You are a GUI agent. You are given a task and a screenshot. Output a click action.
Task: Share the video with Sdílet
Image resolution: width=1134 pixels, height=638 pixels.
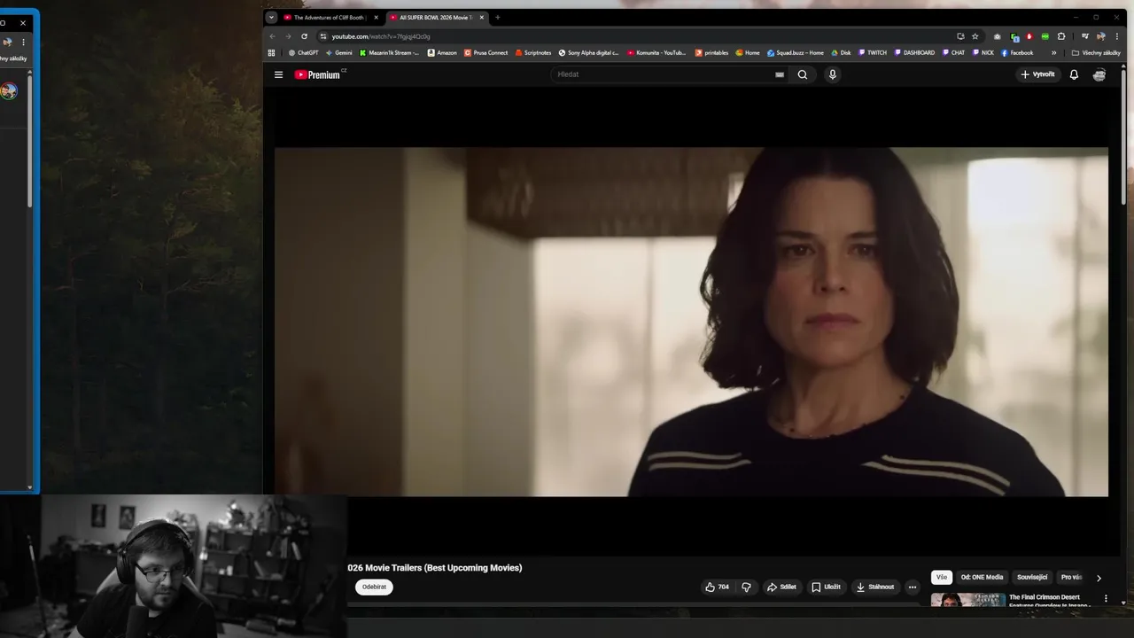click(781, 587)
